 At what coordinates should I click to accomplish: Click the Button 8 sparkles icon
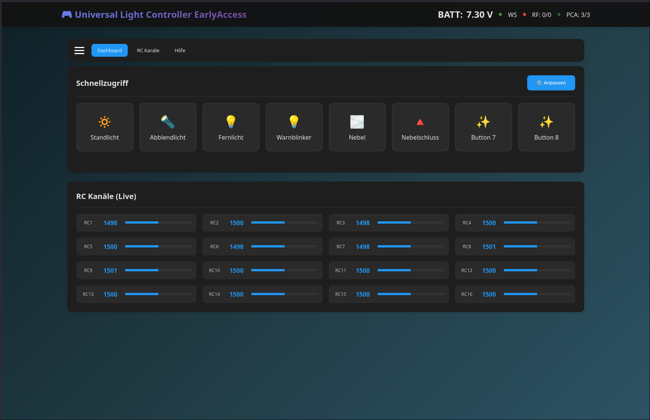click(x=546, y=122)
